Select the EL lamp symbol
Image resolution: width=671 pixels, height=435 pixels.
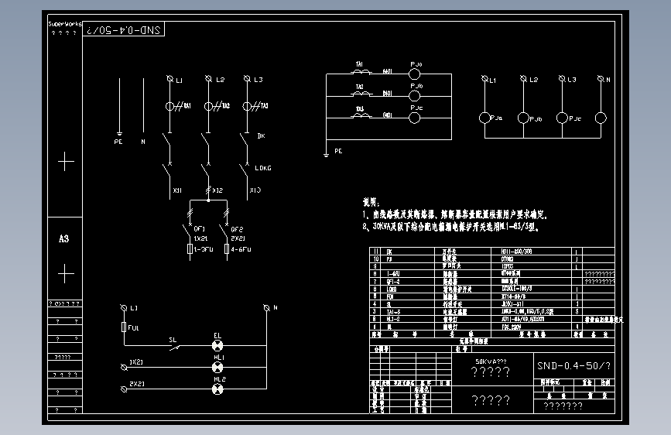217,345
